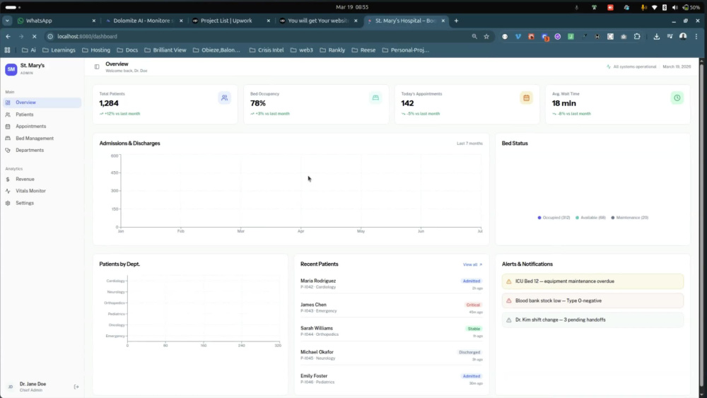The width and height of the screenshot is (707, 398).
Task: Go to Appointments in the sidebar
Action: pyautogui.click(x=42, y=127)
